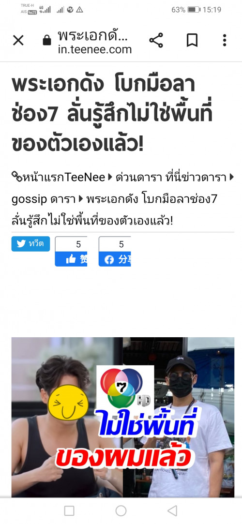242x524 pixels.
Task: Open the share icon in toolbar
Action: pyautogui.click(x=156, y=41)
